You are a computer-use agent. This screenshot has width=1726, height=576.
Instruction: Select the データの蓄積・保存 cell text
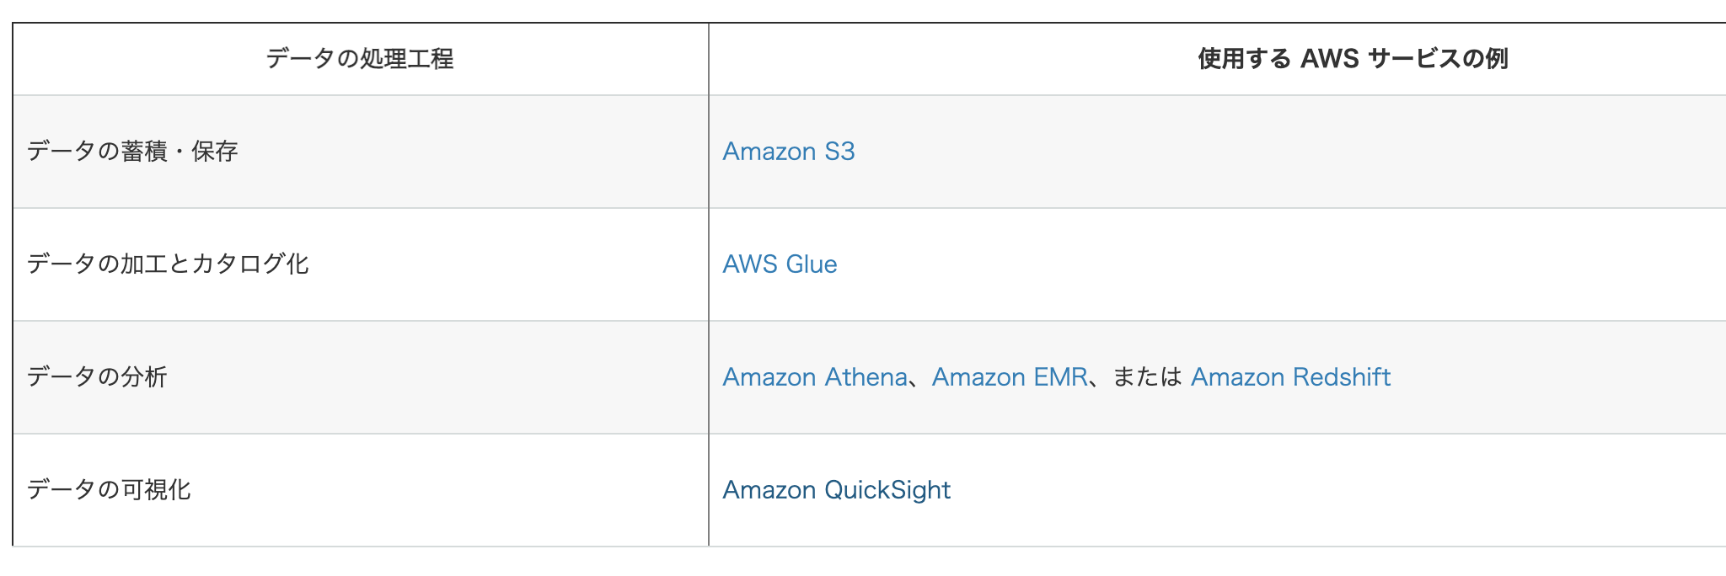pyautogui.click(x=132, y=152)
